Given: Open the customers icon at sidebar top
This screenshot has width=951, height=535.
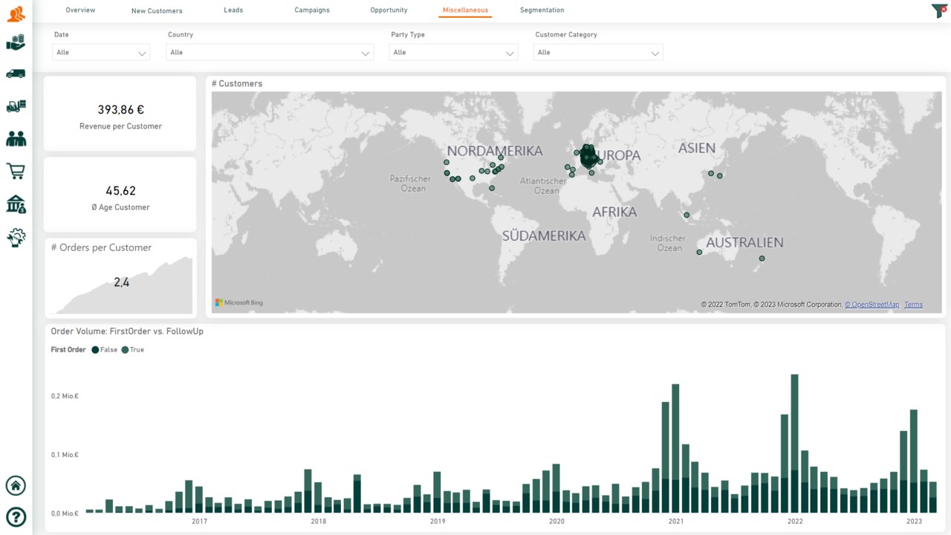Looking at the screenshot, I should pyautogui.click(x=16, y=13).
